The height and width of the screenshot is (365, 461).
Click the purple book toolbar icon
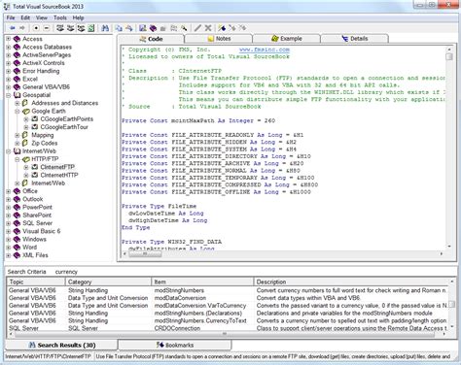[153, 28]
